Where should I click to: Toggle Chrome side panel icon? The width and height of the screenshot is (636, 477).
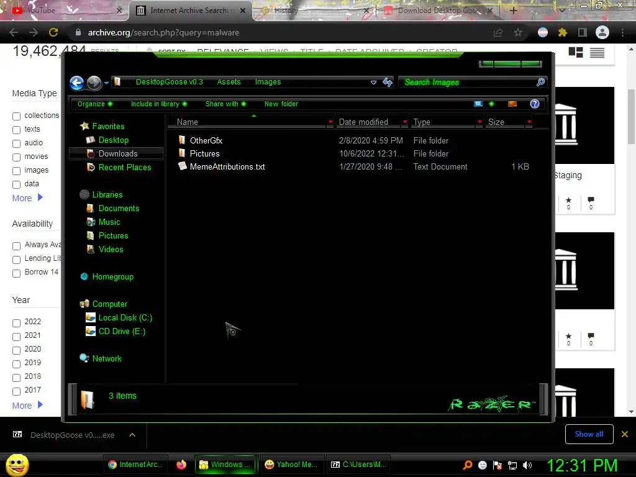[582, 32]
